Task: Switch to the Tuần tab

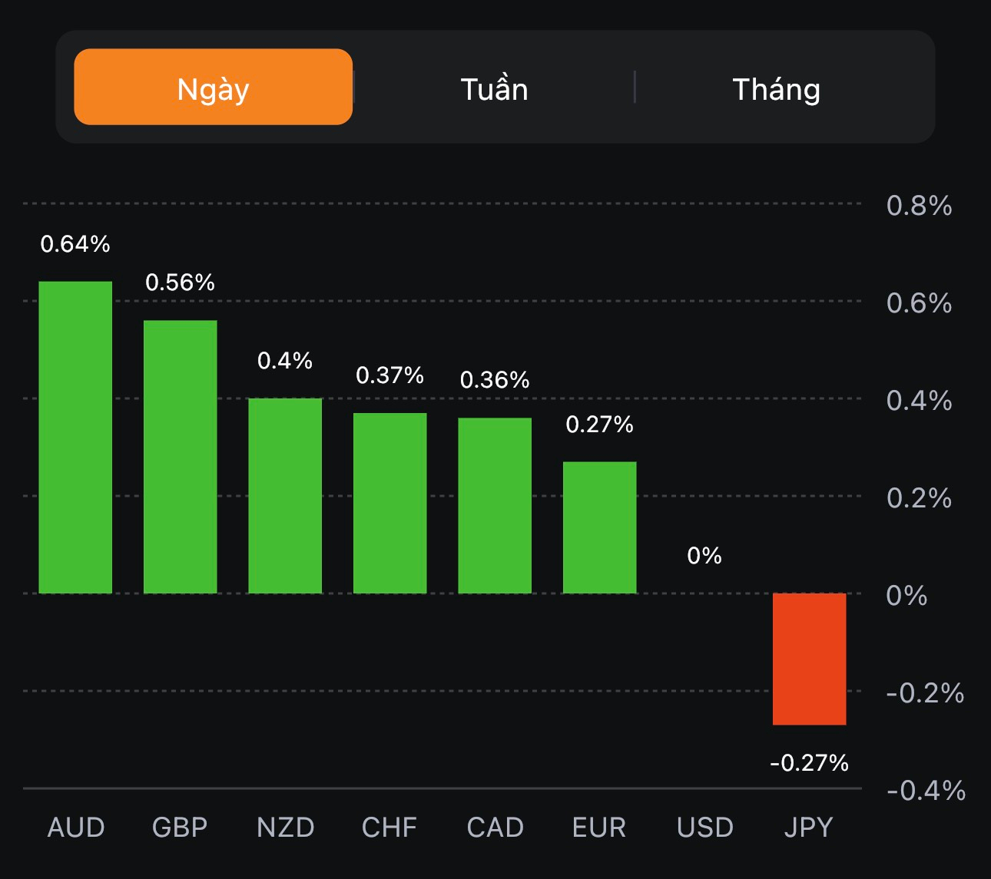Action: point(494,89)
